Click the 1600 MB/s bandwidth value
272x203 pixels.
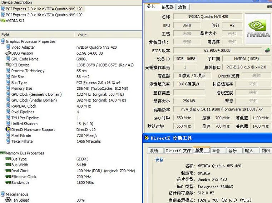[x=85, y=183]
